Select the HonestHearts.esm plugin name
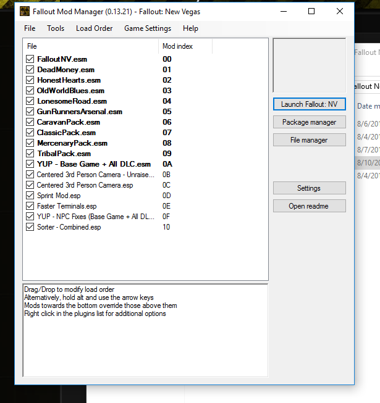 tap(69, 80)
